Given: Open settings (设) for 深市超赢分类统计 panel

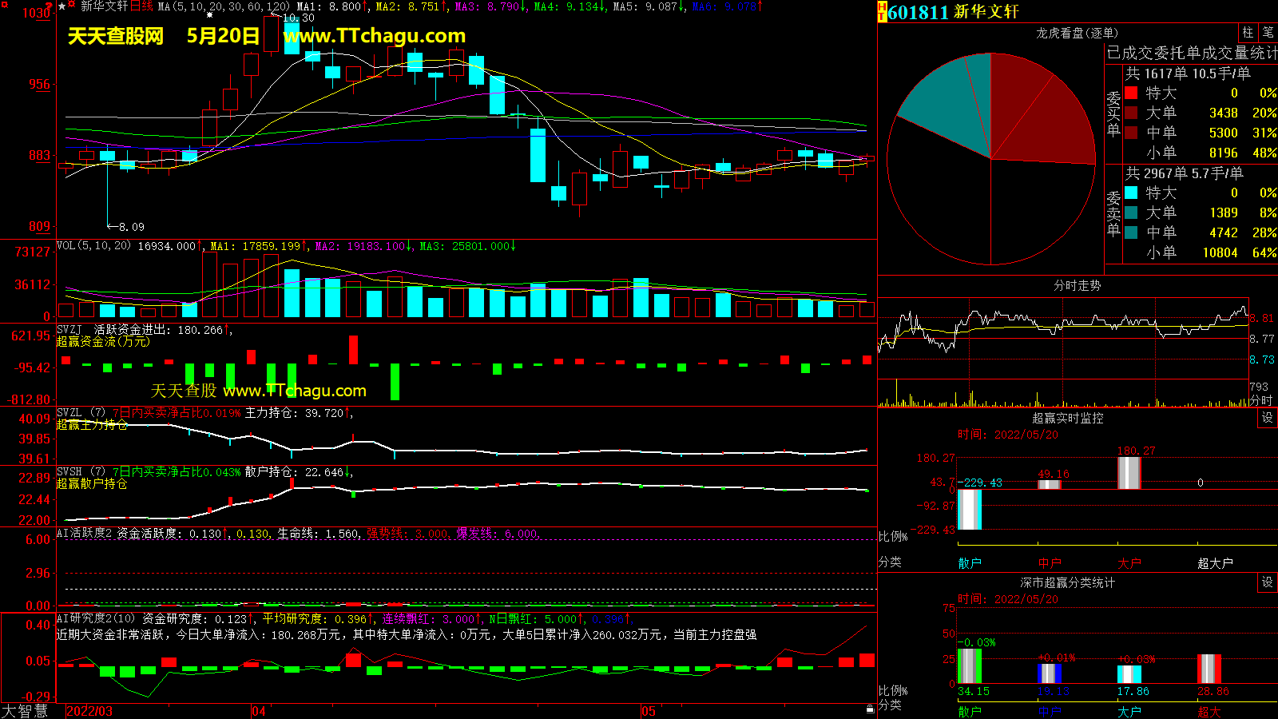Looking at the screenshot, I should [1267, 582].
